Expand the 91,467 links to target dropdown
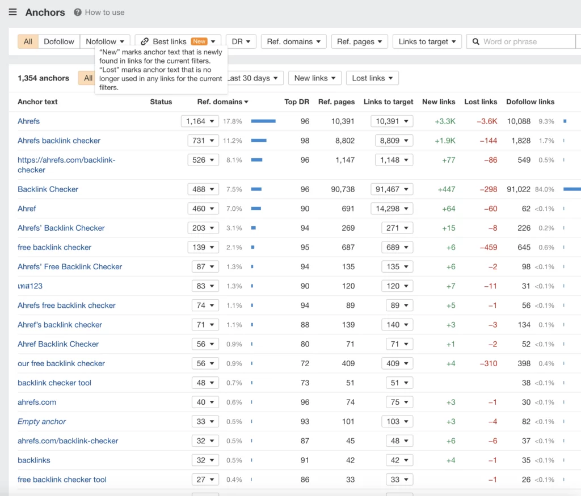581x496 pixels. [x=391, y=189]
